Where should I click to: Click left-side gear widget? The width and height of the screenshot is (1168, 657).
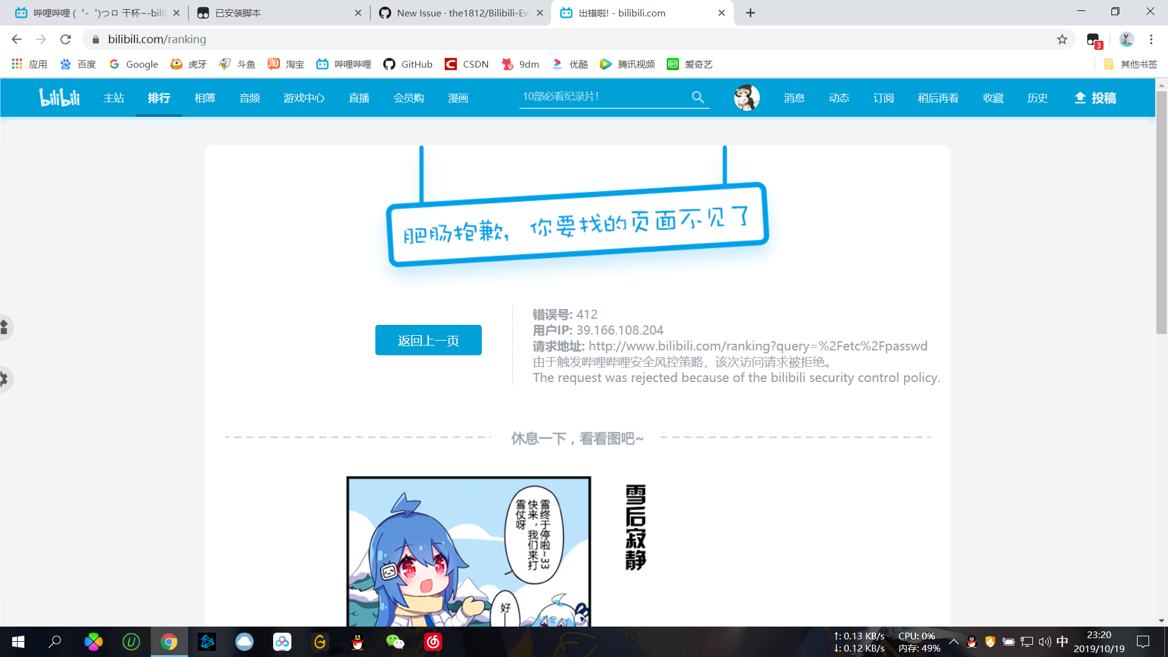(5, 379)
